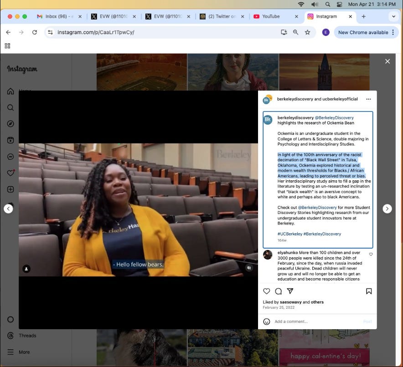
Task: View others who liked the post
Action: 317,302
